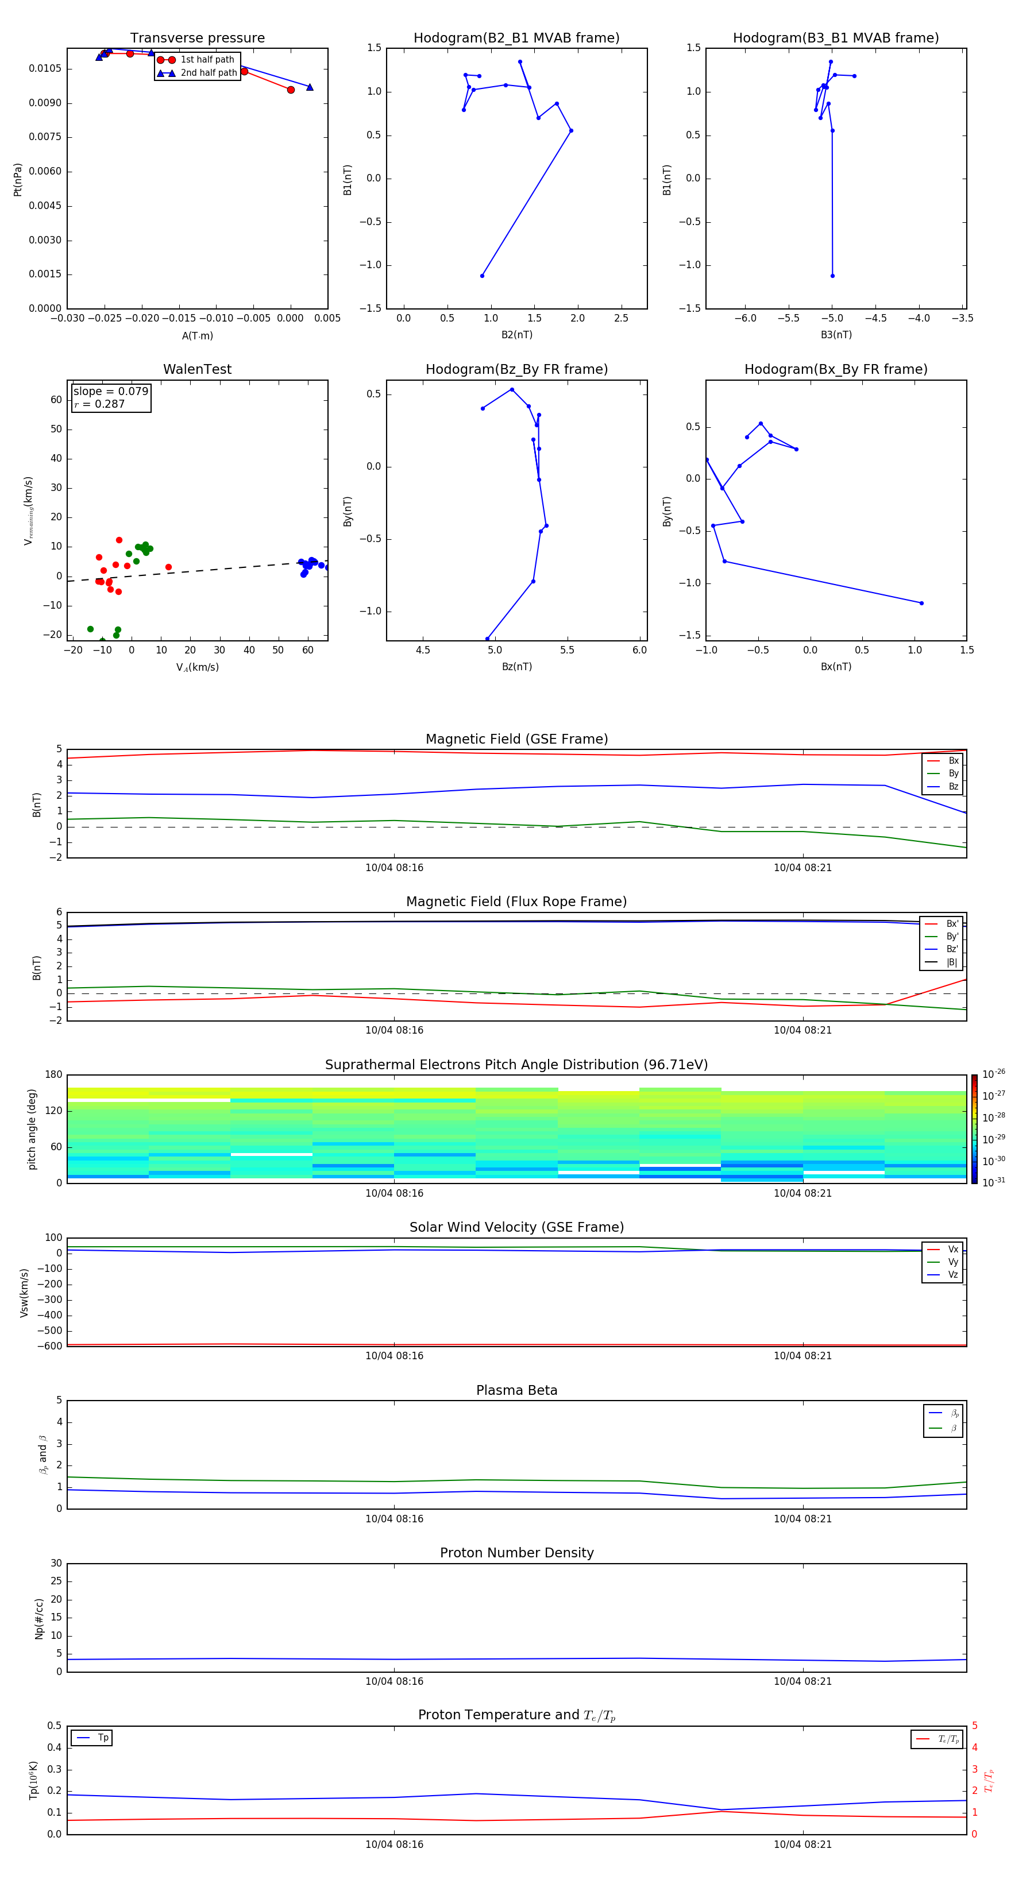Click the '1st half path' legend entry
1034x1895 pixels.
tap(196, 60)
